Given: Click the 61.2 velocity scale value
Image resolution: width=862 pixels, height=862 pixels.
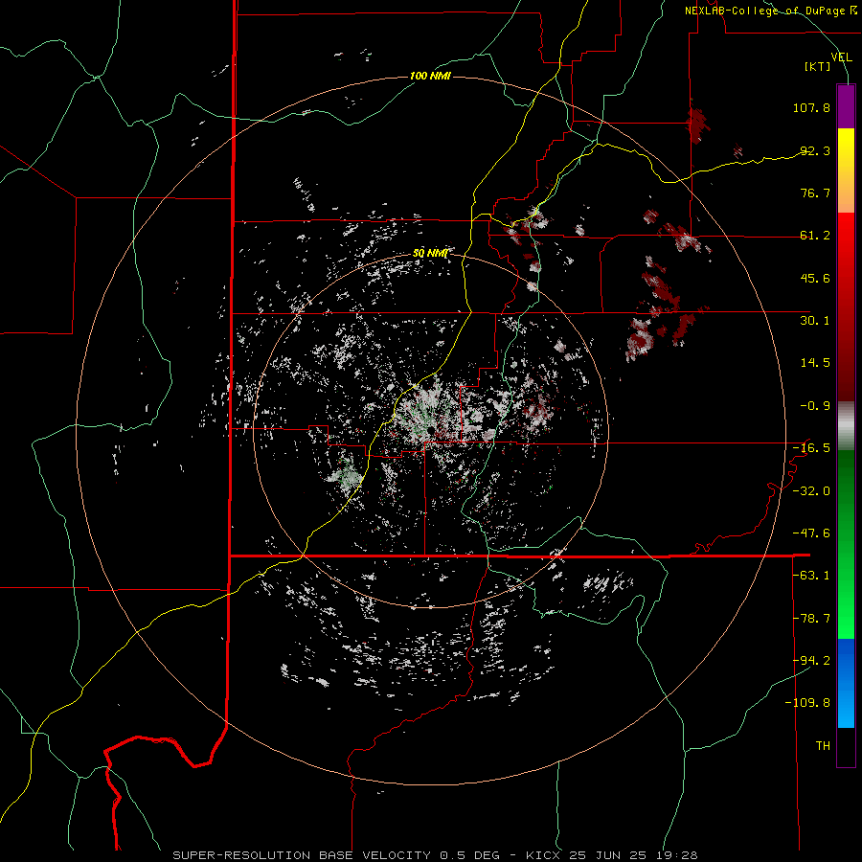Looking at the screenshot, I should pos(815,236).
